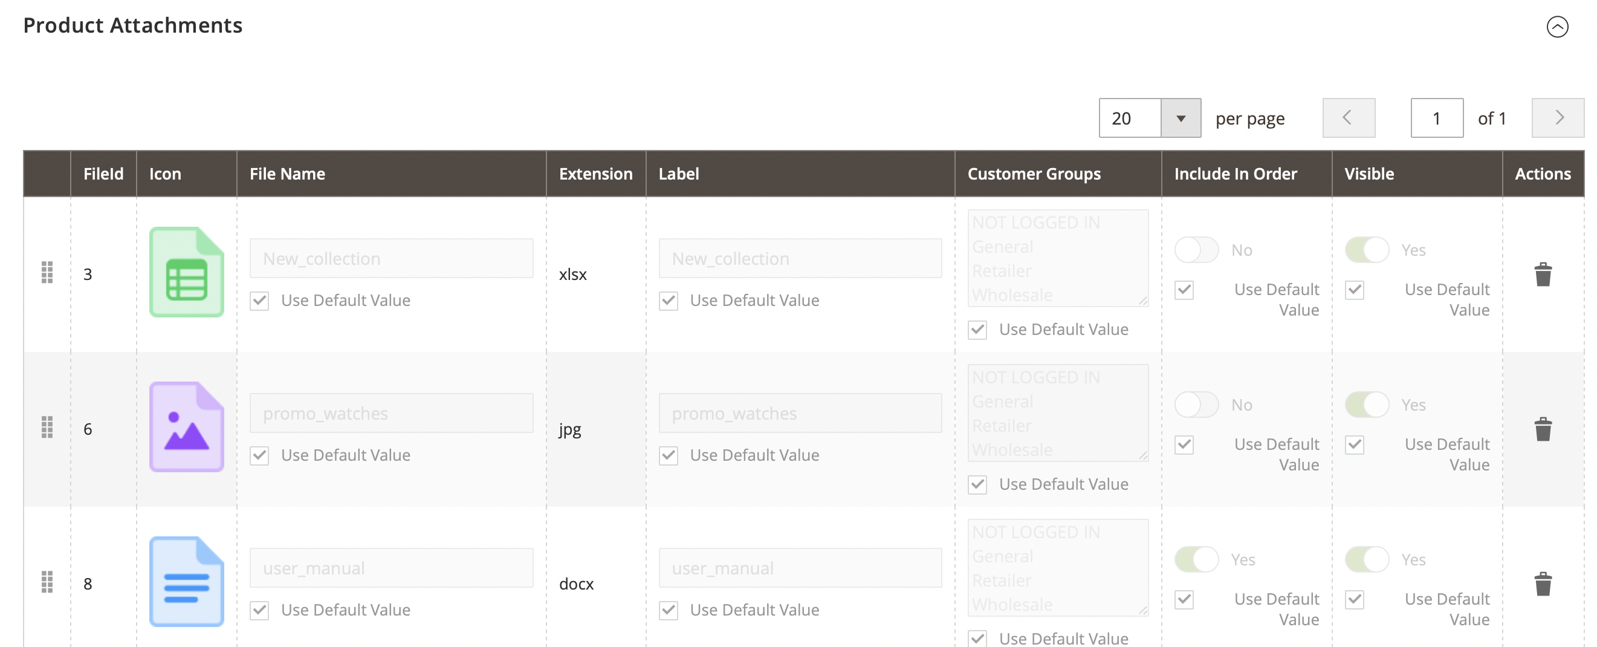
Task: Go to next page of attachments
Action: (1557, 118)
